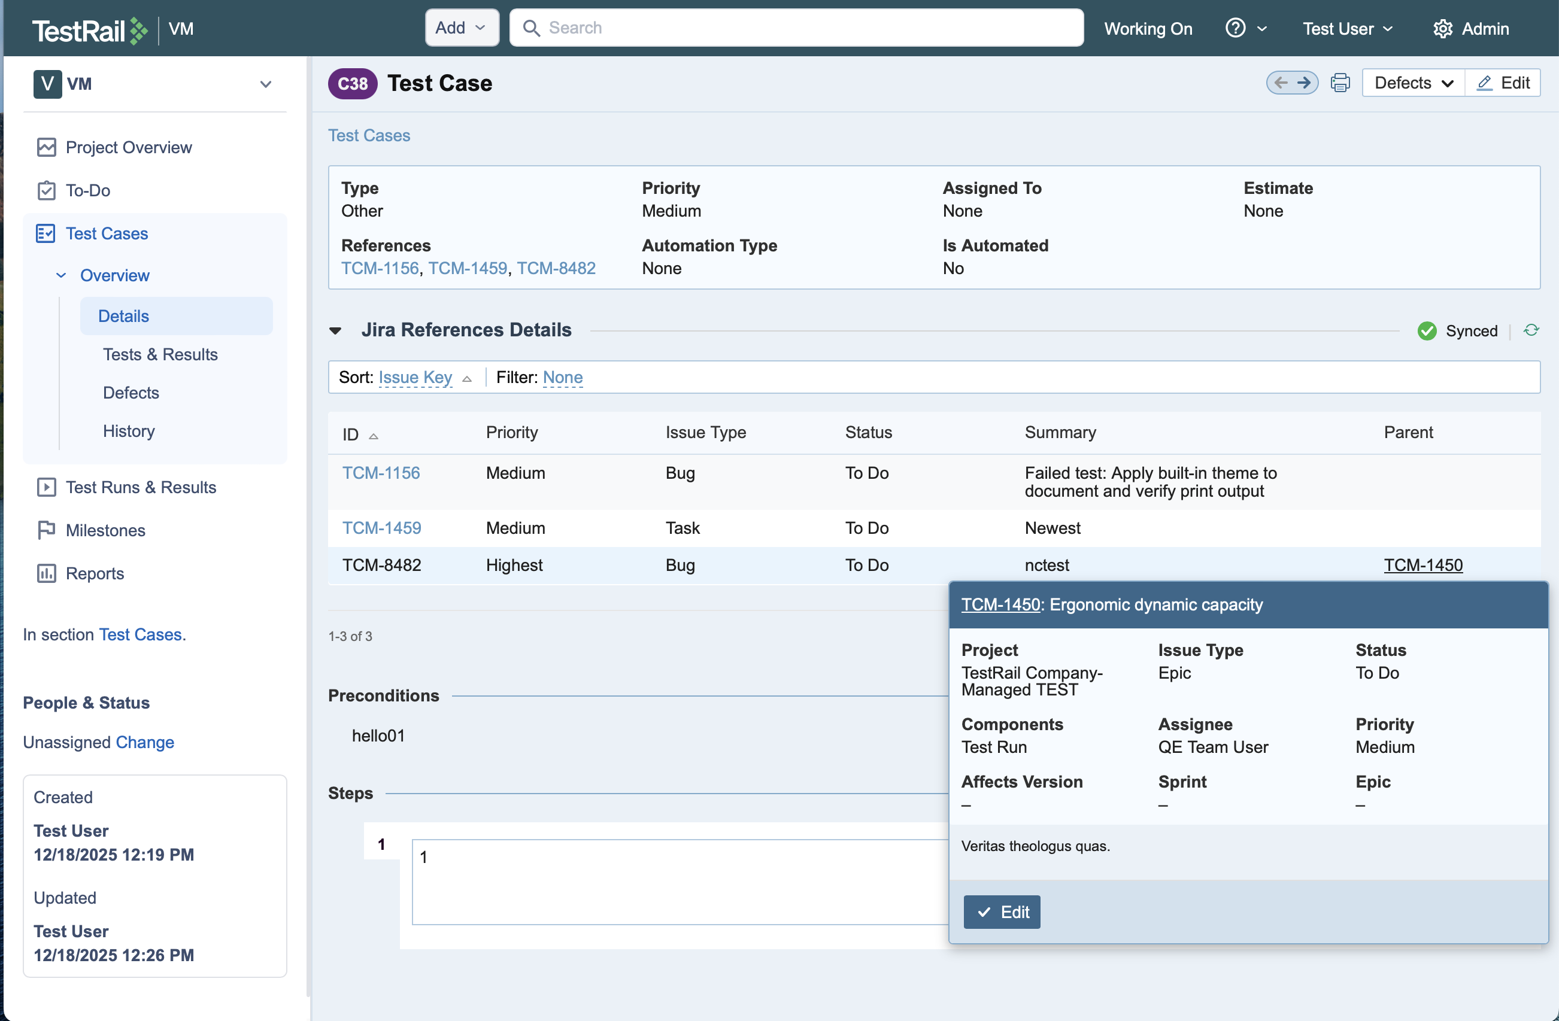
Task: Click the Admin gear icon
Action: tap(1442, 29)
